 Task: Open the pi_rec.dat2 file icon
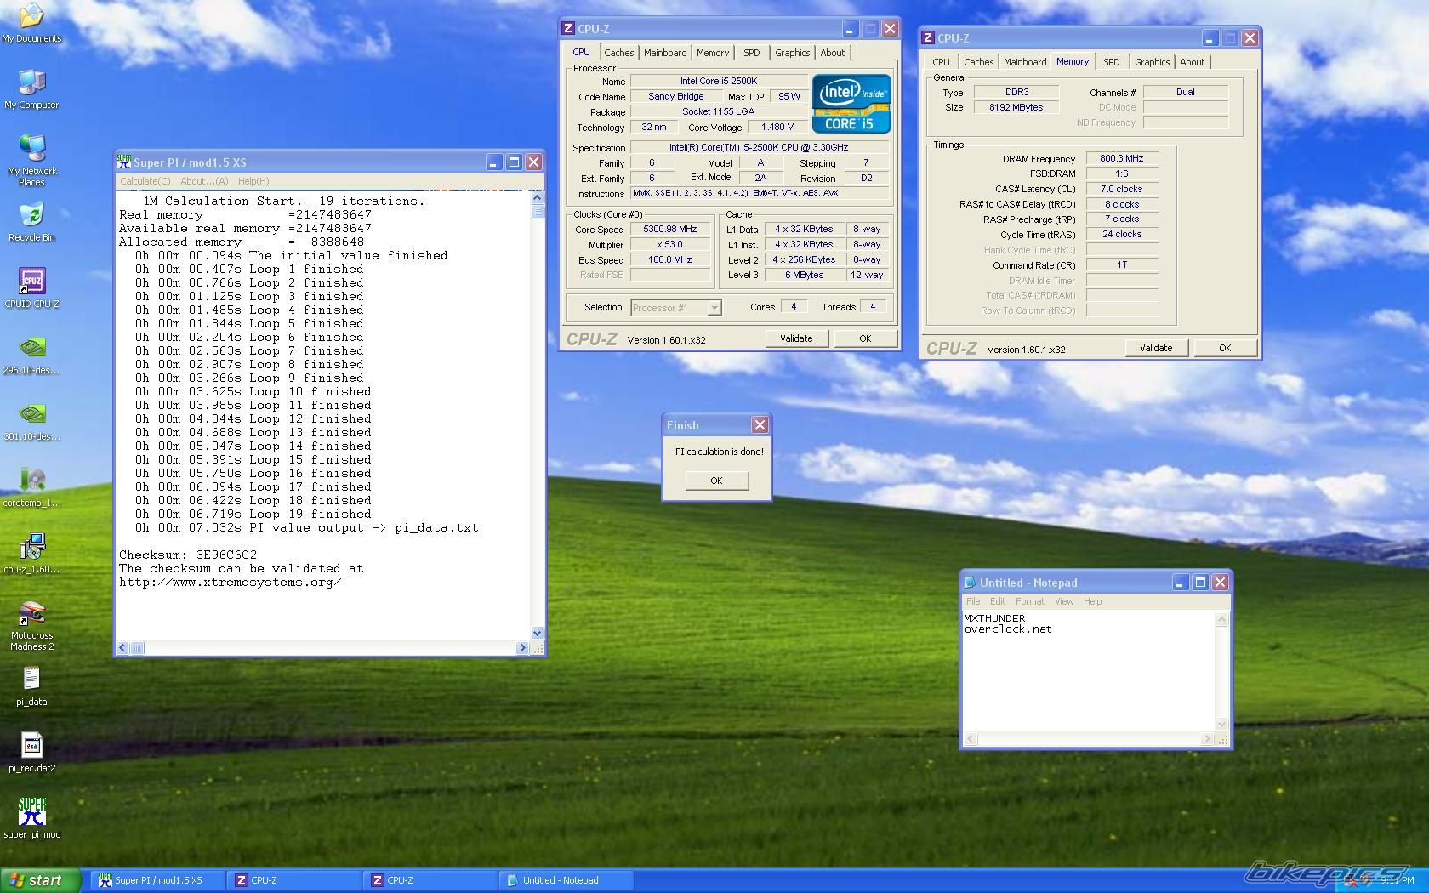(31, 747)
